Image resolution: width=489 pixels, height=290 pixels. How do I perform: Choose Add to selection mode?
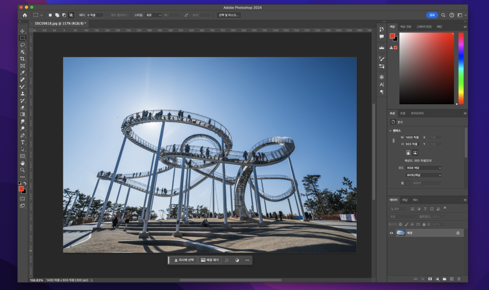tap(57, 15)
